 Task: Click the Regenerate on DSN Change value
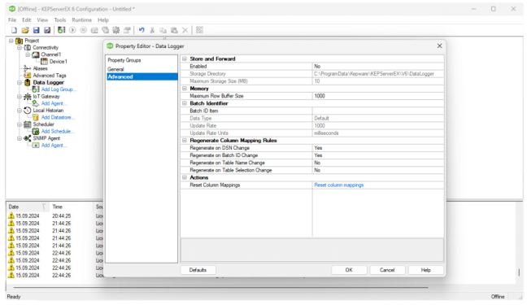pos(378,148)
